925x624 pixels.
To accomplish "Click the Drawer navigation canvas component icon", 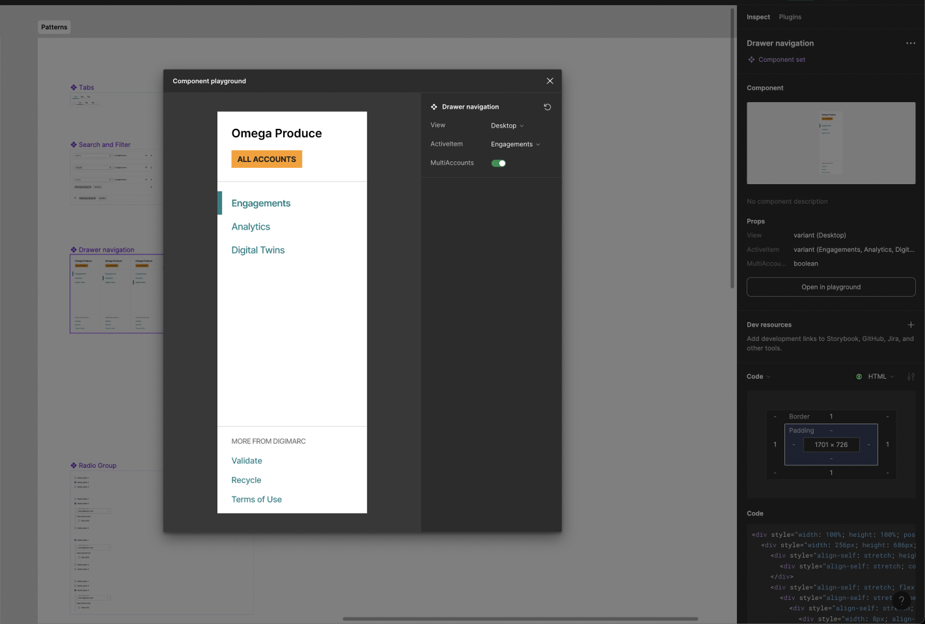I will [x=74, y=250].
